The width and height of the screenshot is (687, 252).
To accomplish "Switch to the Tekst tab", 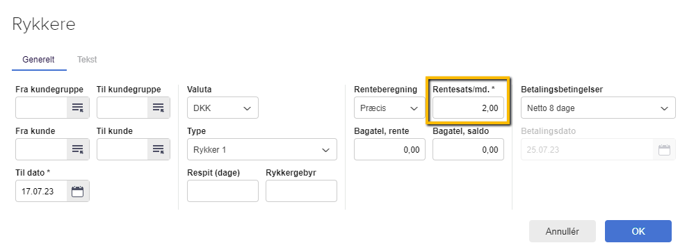I will point(87,60).
